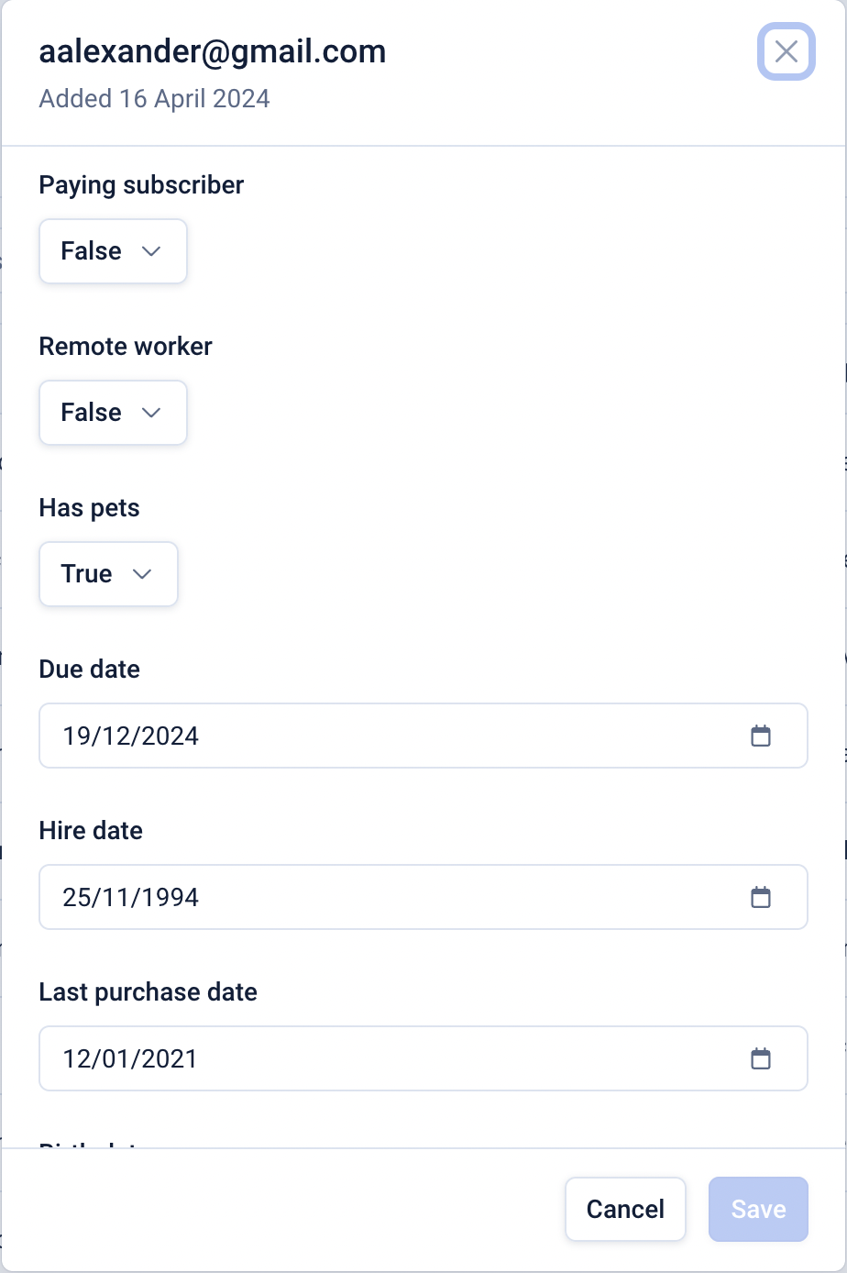Click the Added 16 April 2024 text
Viewport: 847px width, 1273px height.
click(154, 99)
